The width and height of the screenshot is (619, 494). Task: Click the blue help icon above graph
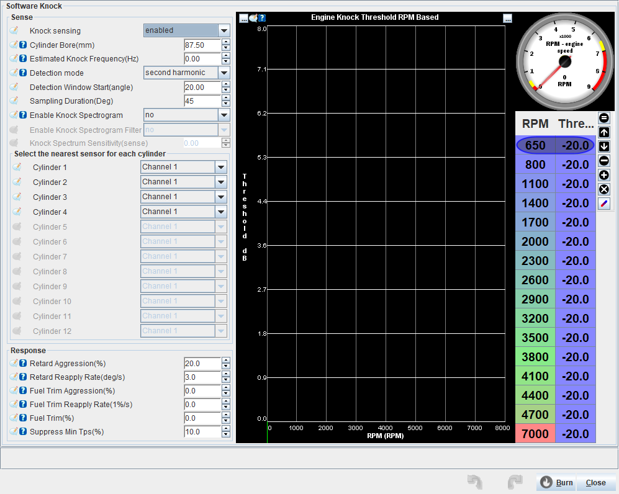pos(262,18)
